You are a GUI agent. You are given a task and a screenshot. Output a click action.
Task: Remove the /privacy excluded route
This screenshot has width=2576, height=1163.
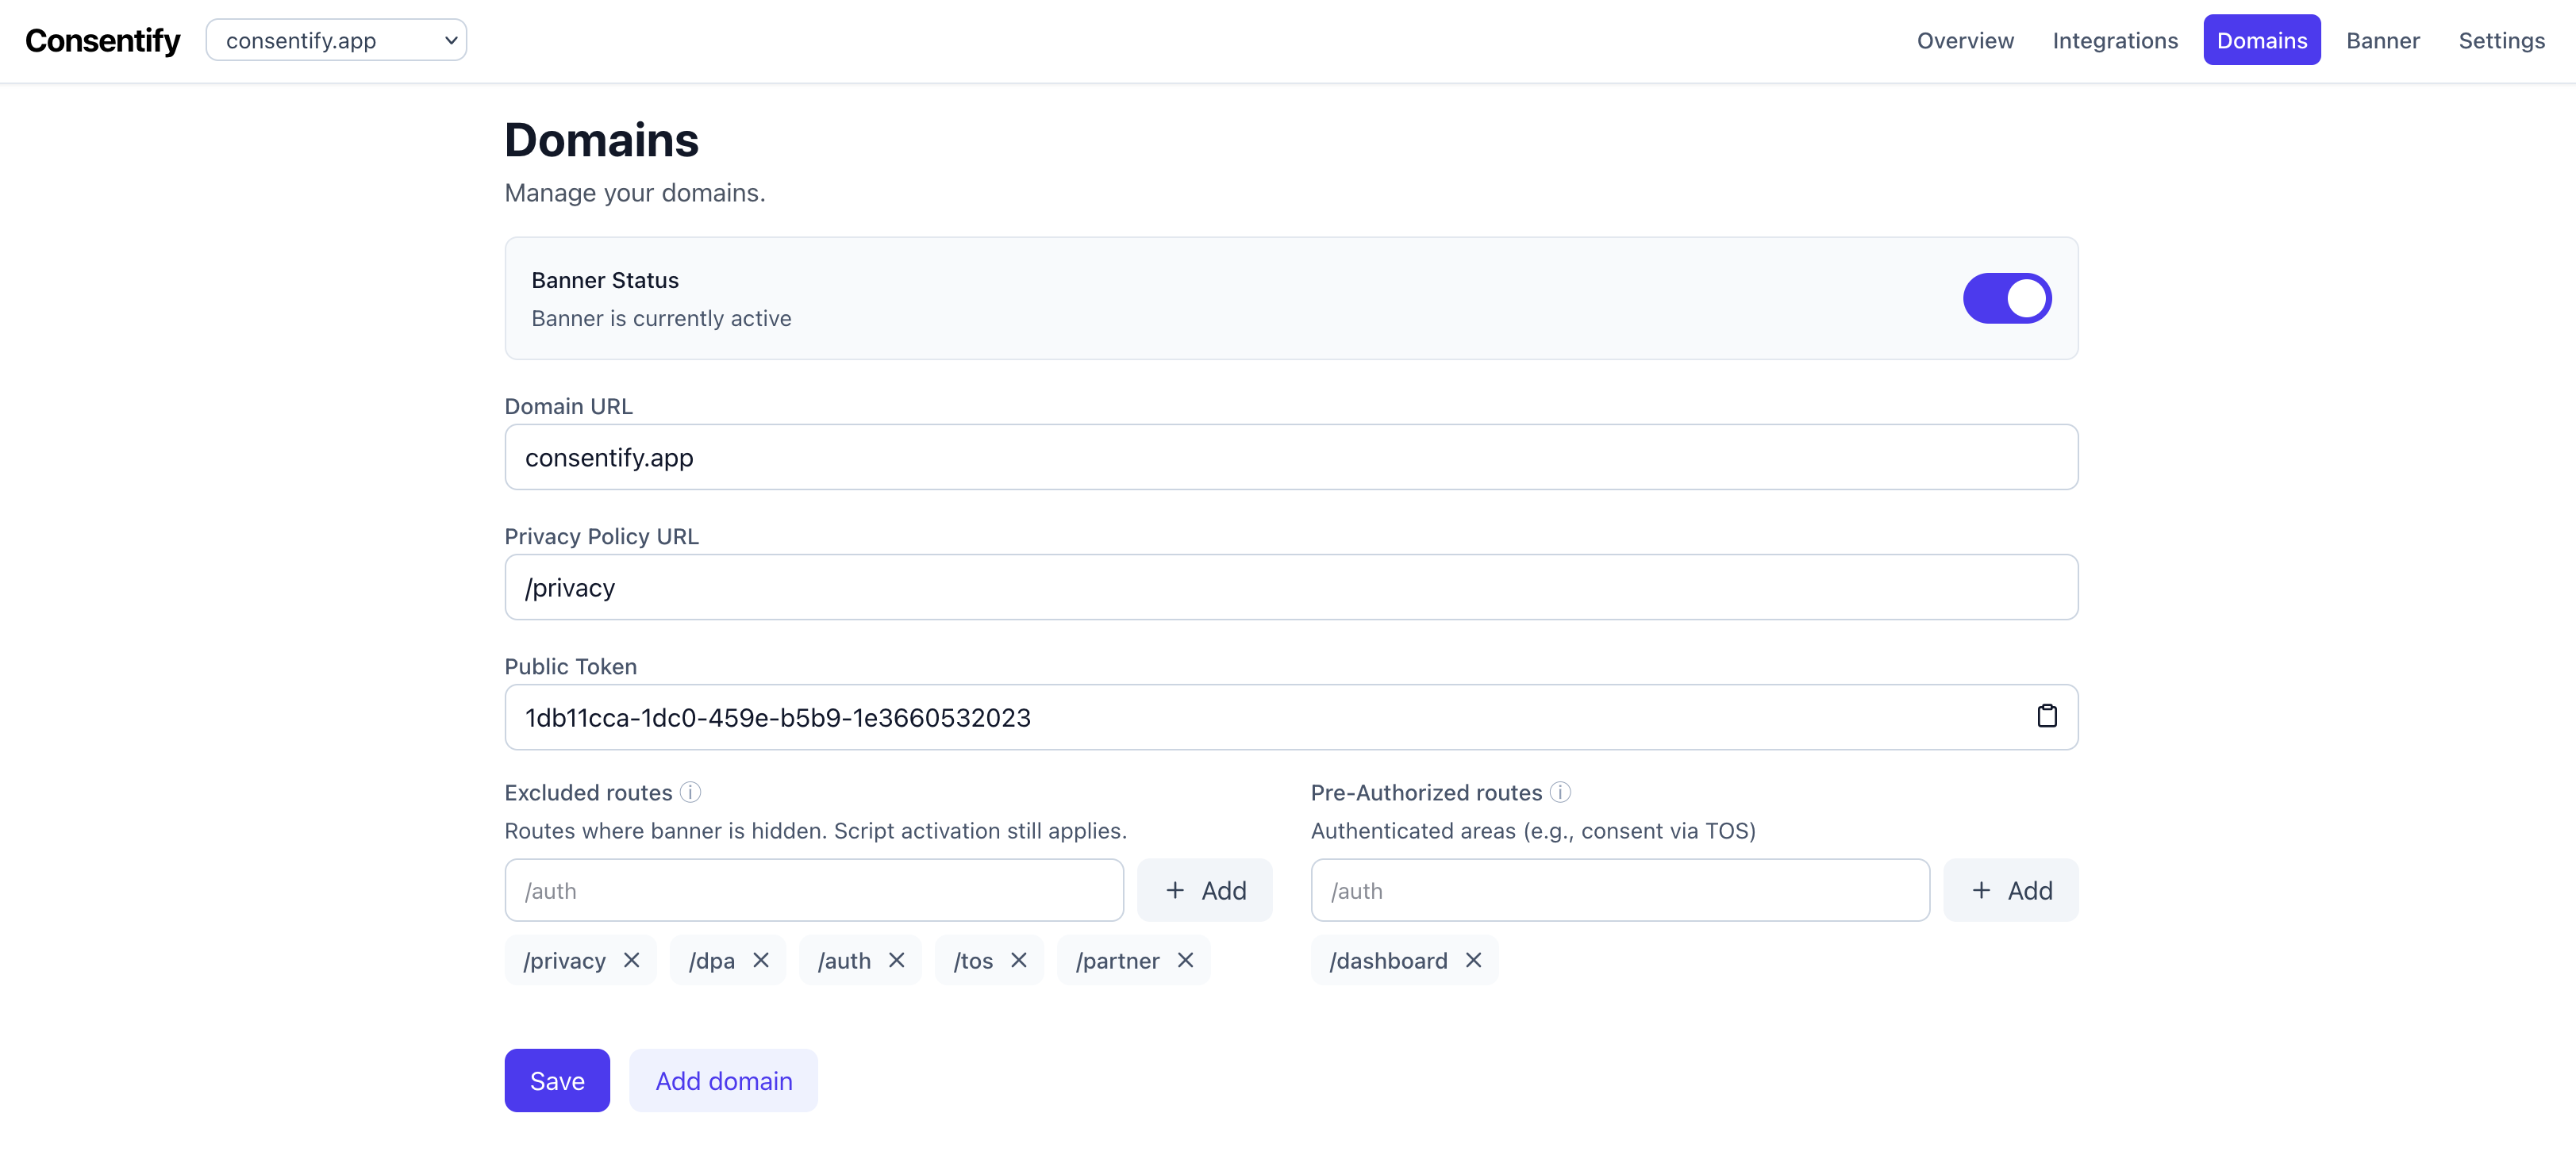[632, 960]
